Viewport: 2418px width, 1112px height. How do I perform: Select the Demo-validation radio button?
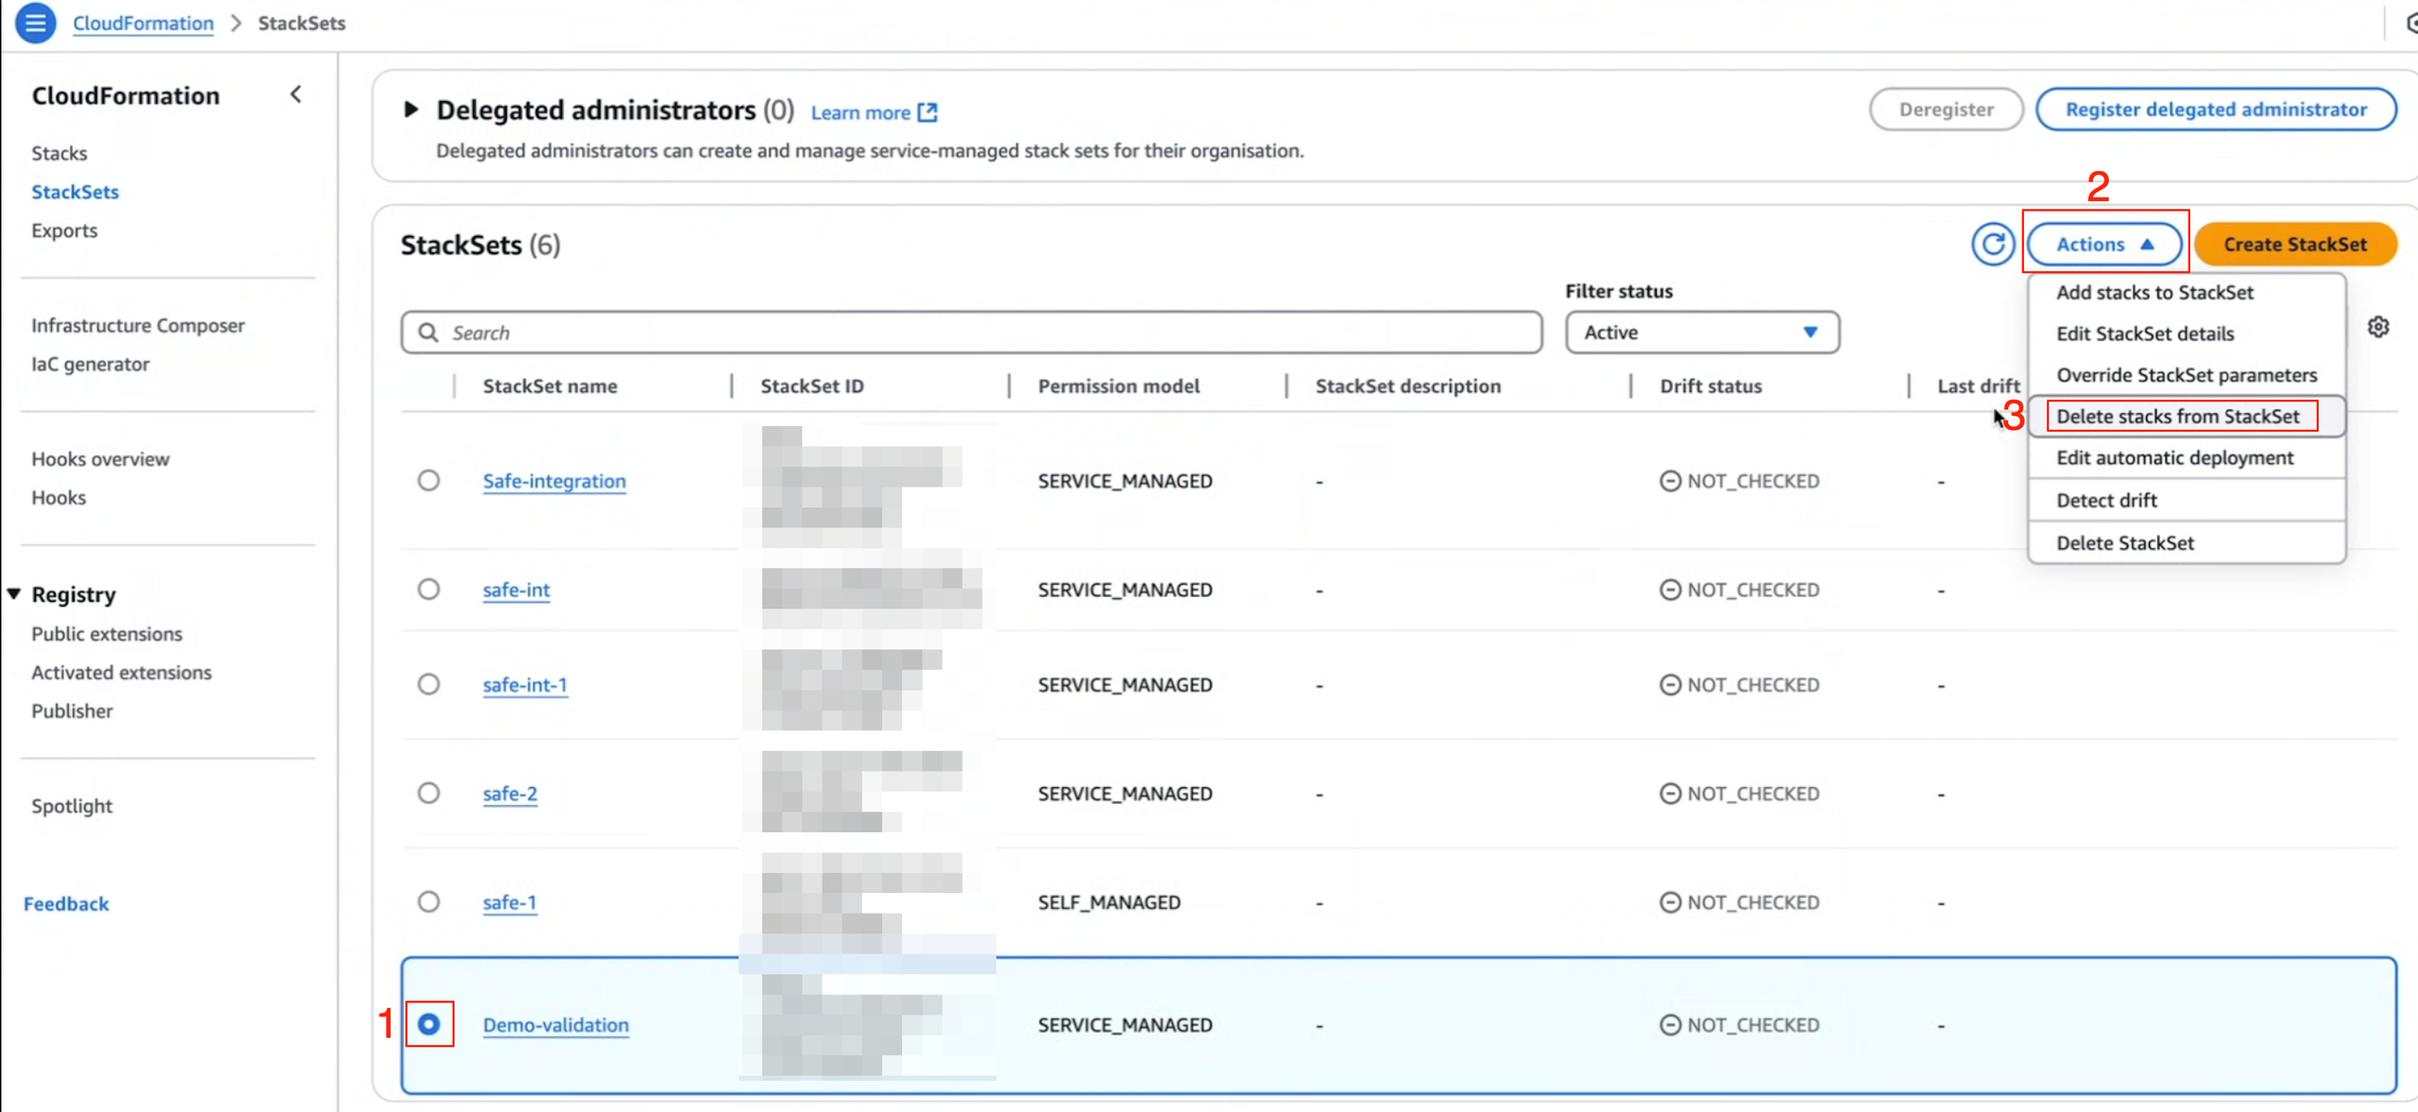(x=429, y=1024)
